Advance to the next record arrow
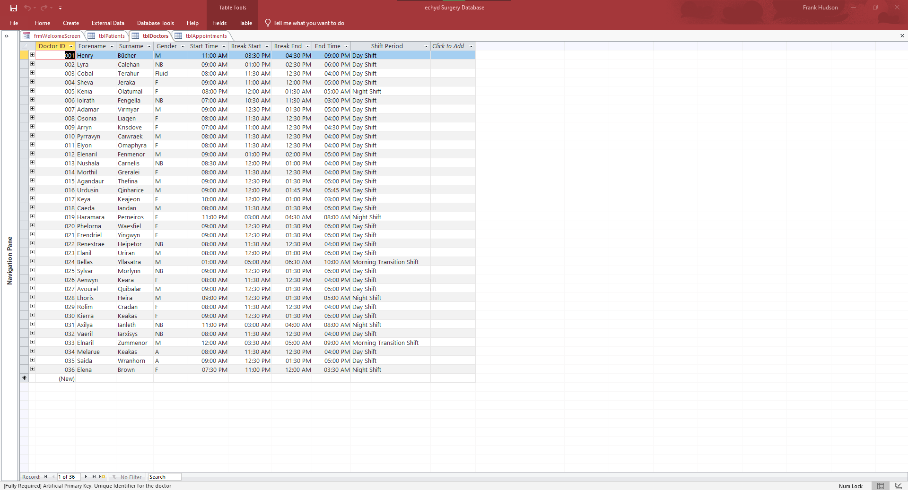The image size is (908, 490). (x=86, y=477)
